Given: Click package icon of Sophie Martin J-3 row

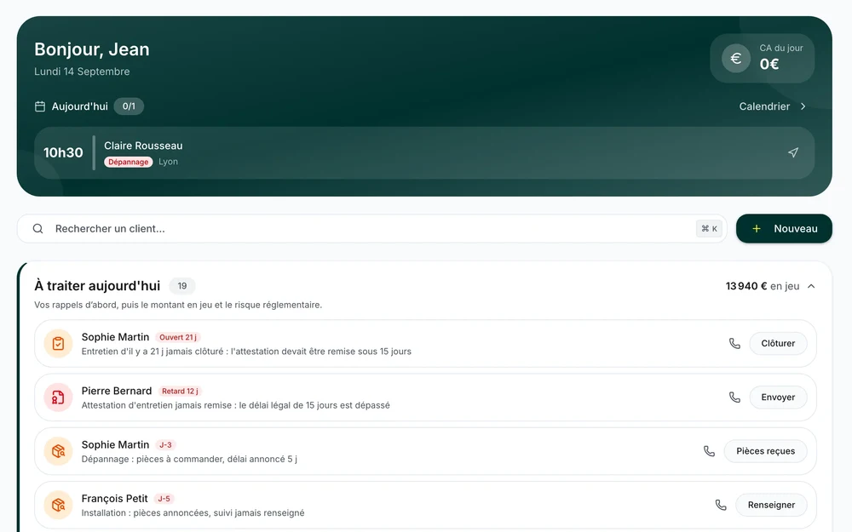Looking at the screenshot, I should (58, 450).
